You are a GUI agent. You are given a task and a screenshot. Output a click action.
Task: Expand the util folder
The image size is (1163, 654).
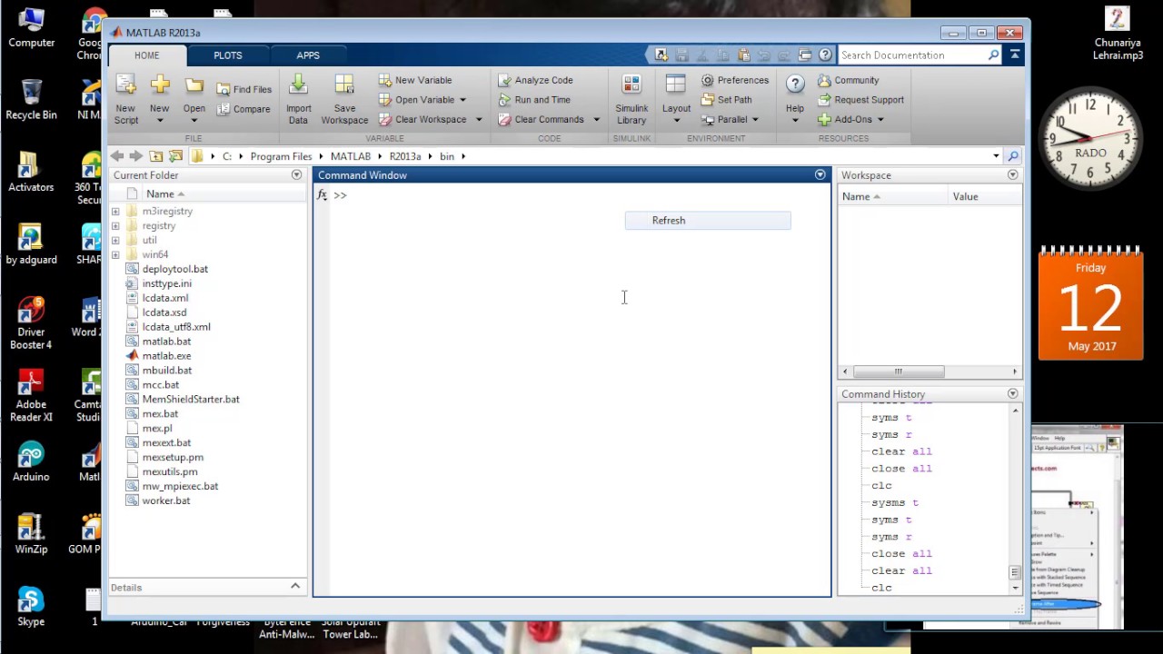coord(115,241)
